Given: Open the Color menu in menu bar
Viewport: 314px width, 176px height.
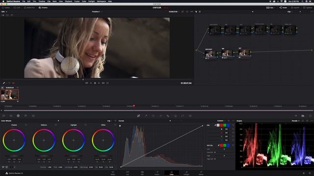Looking at the screenshot, I should [x=84, y=1].
